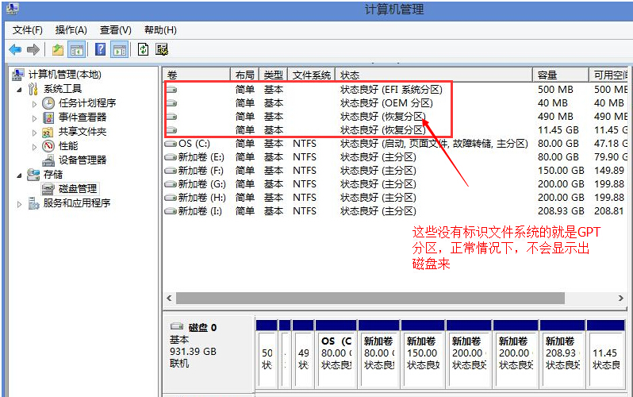Click the Back arrow toolbar icon
The width and height of the screenshot is (633, 397).
15,49
